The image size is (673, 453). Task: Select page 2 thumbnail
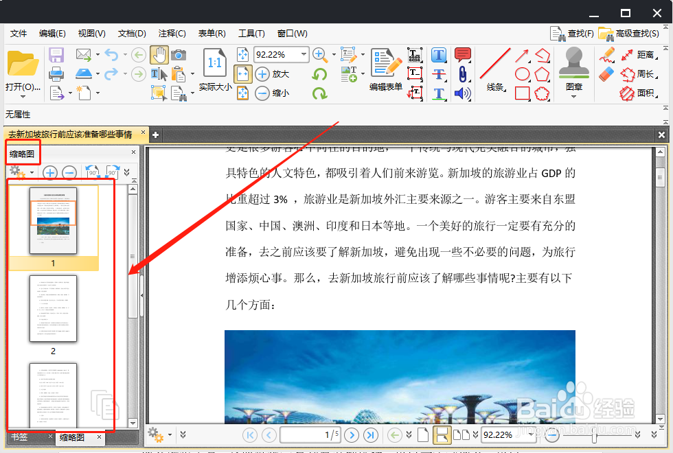point(54,308)
